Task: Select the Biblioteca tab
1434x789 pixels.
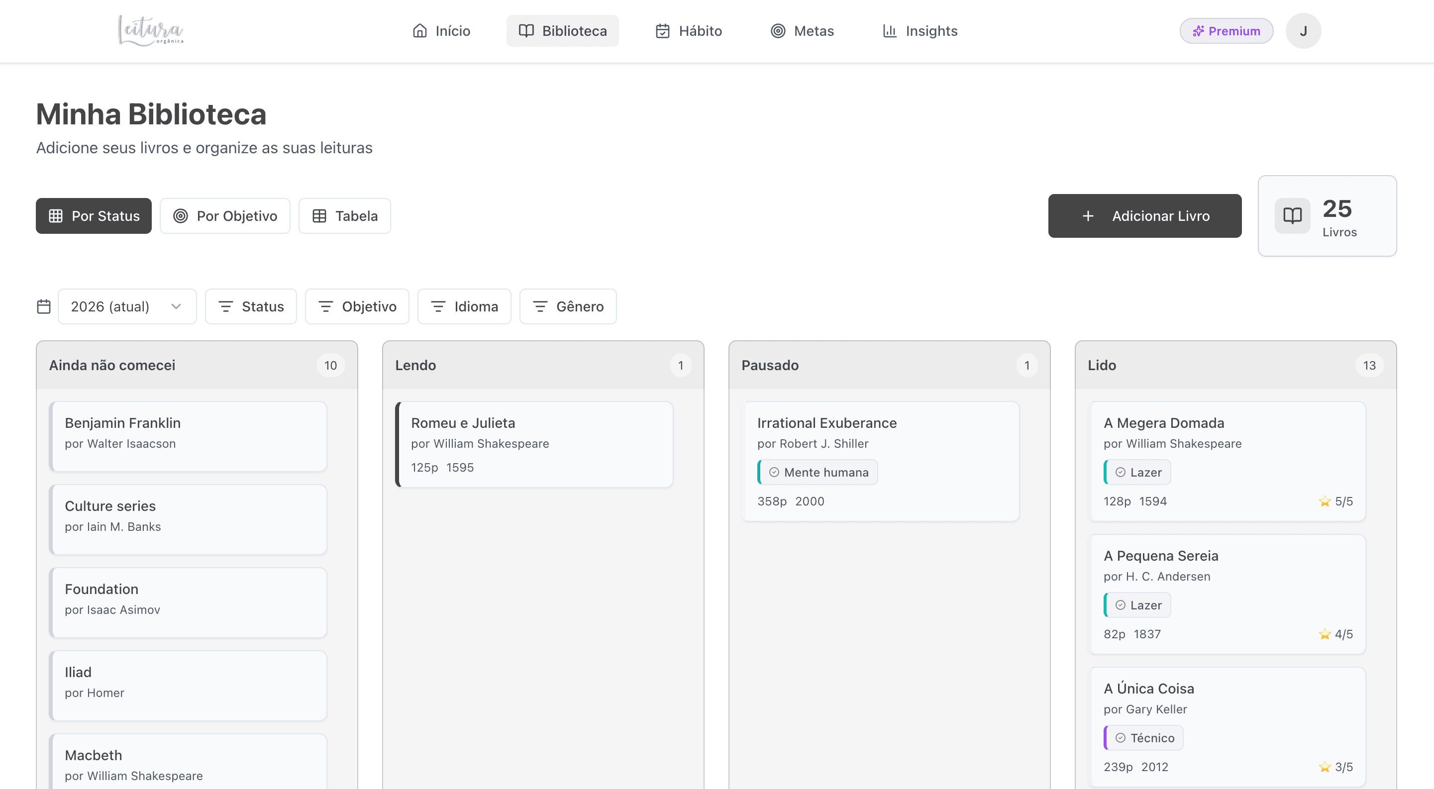Action: coord(562,31)
